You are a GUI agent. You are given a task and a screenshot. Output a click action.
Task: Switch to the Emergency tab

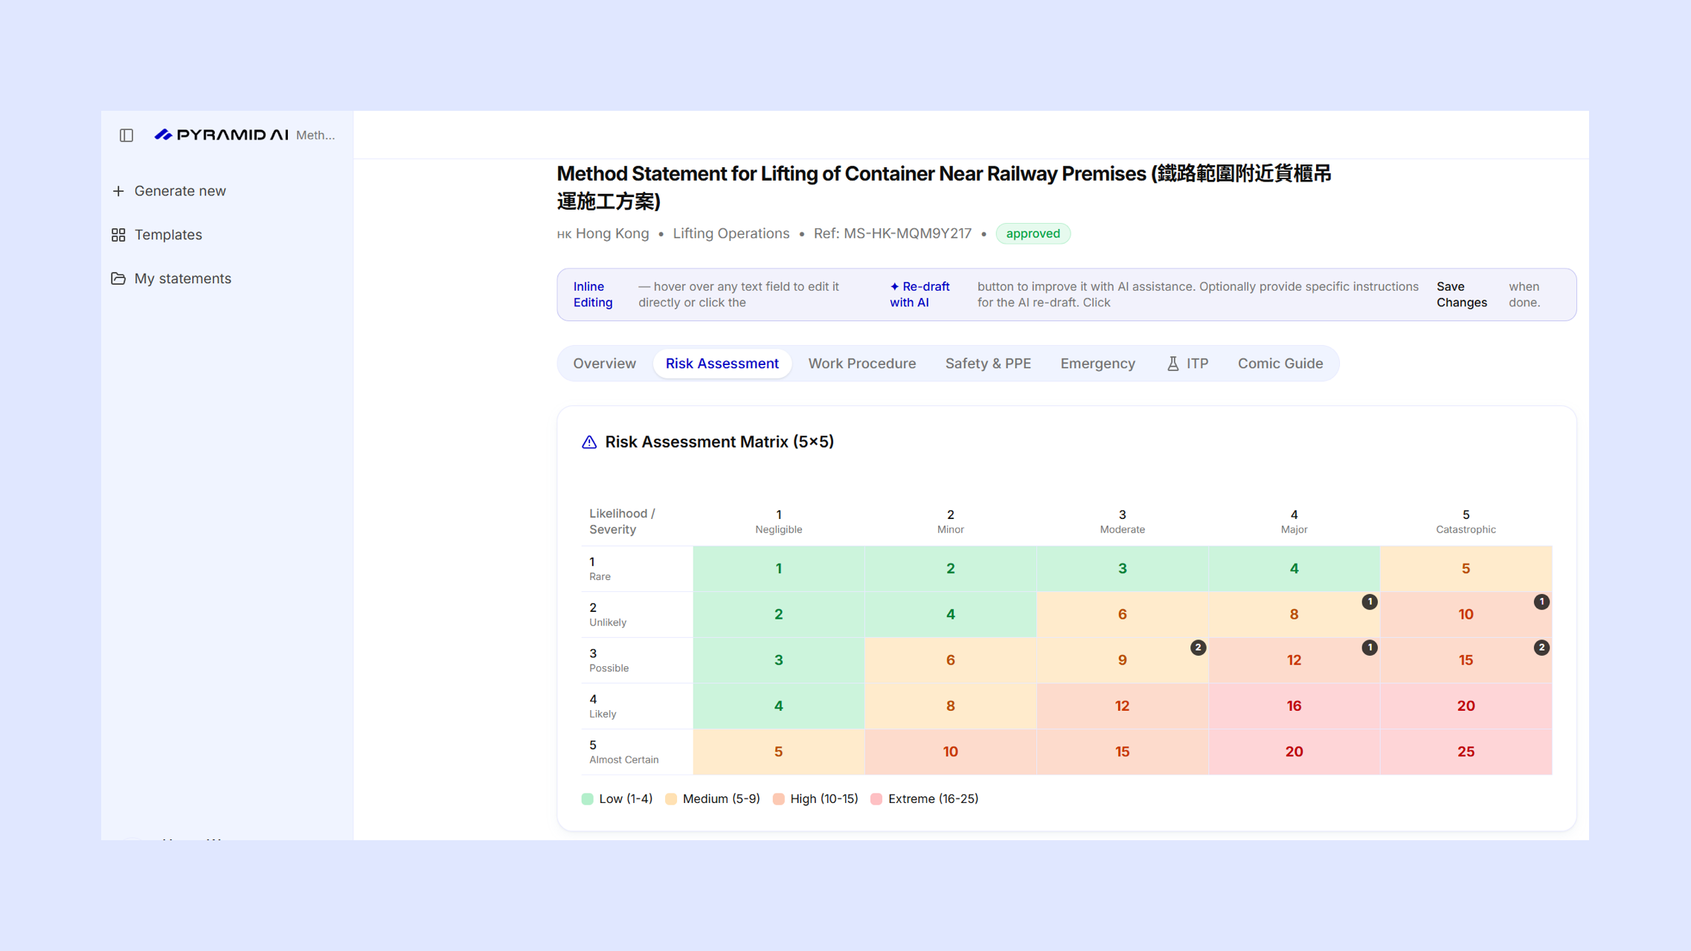click(x=1097, y=364)
